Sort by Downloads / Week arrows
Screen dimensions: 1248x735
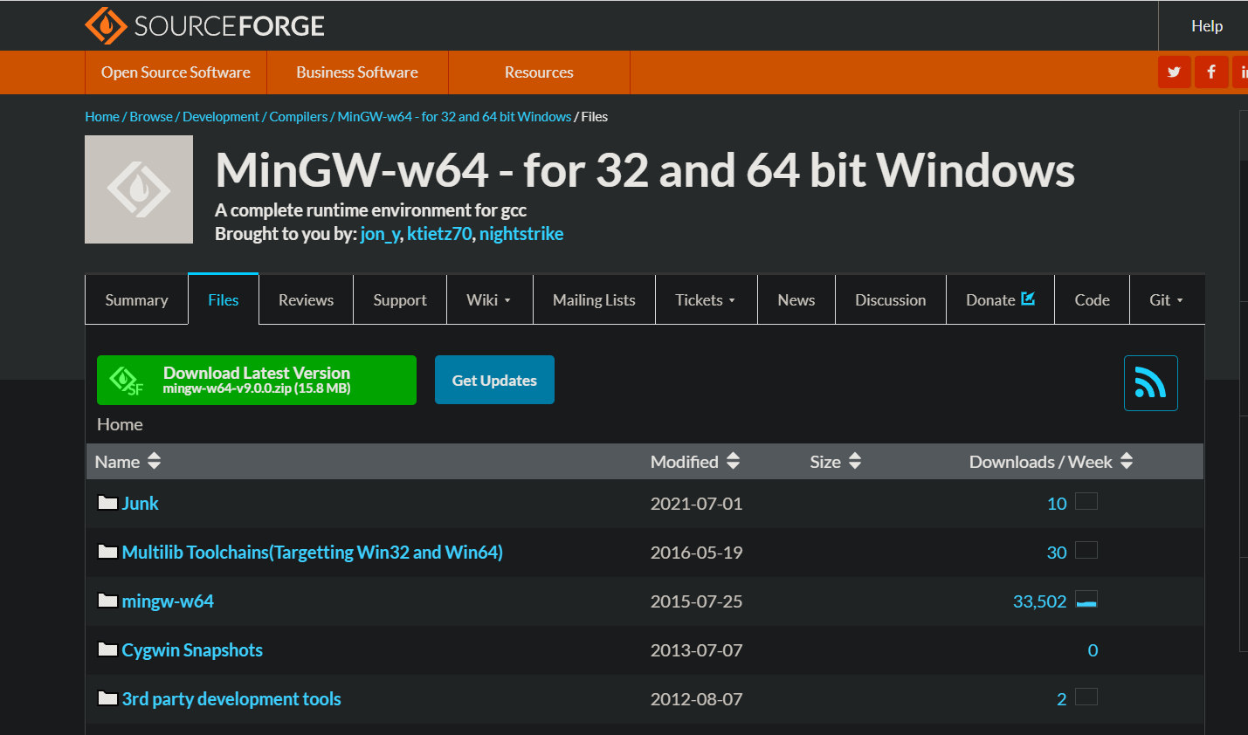[1127, 461]
